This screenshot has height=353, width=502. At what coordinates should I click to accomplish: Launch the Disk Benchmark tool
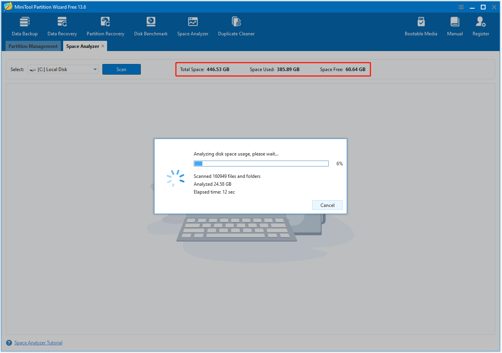pos(151,25)
